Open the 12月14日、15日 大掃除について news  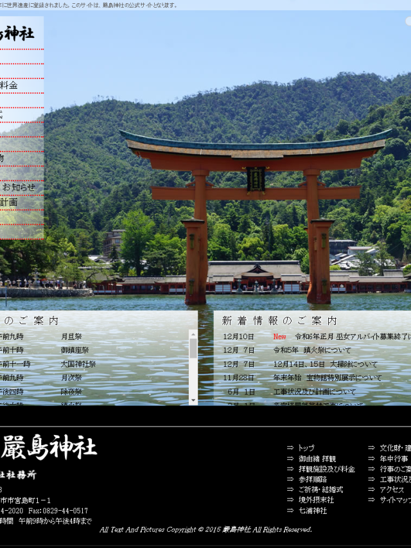click(325, 364)
